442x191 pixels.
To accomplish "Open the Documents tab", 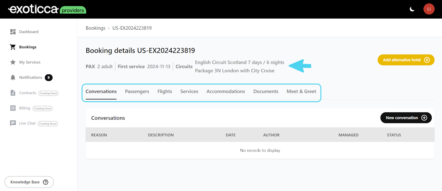I will point(266,91).
